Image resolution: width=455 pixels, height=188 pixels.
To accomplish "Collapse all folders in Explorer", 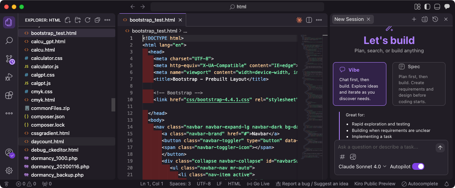I will click(97, 20).
